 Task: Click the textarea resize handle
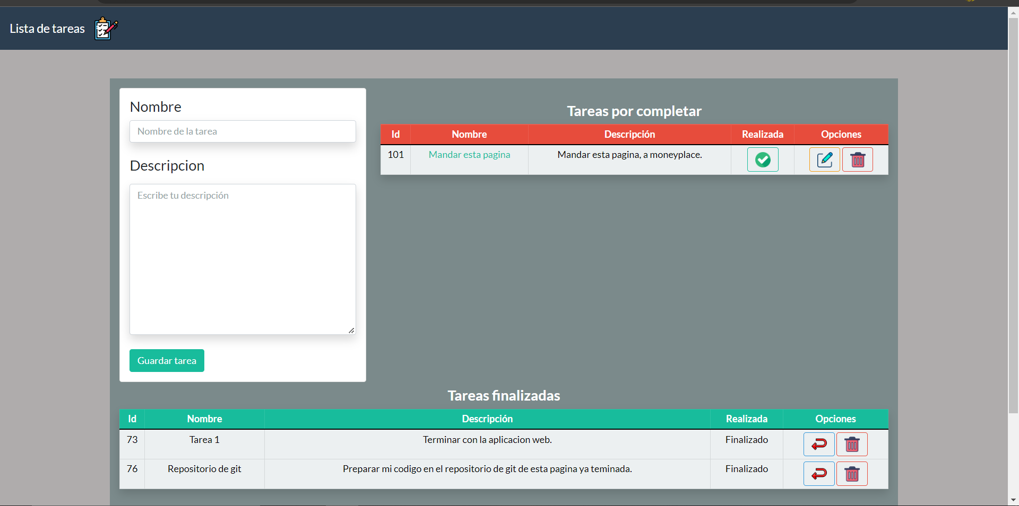click(352, 331)
